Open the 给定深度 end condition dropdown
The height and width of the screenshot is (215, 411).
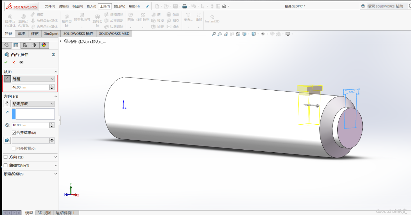[x=33, y=104]
